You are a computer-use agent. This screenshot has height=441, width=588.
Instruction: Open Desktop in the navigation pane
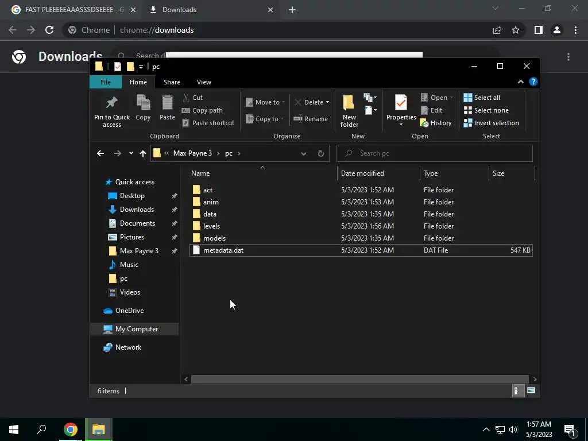[x=132, y=196]
